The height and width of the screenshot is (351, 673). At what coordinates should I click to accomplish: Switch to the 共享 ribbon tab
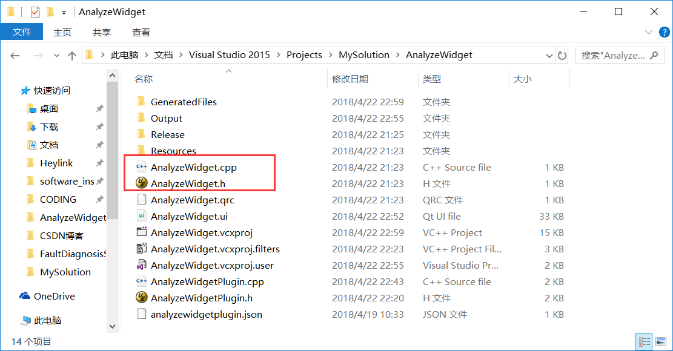click(102, 32)
